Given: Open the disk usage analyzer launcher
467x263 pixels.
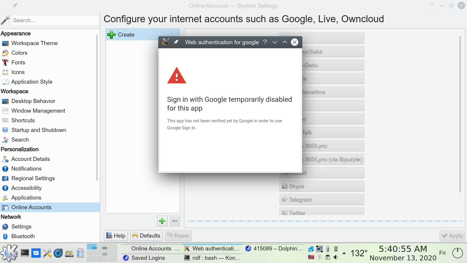Looking at the screenshot, I should 69,253.
